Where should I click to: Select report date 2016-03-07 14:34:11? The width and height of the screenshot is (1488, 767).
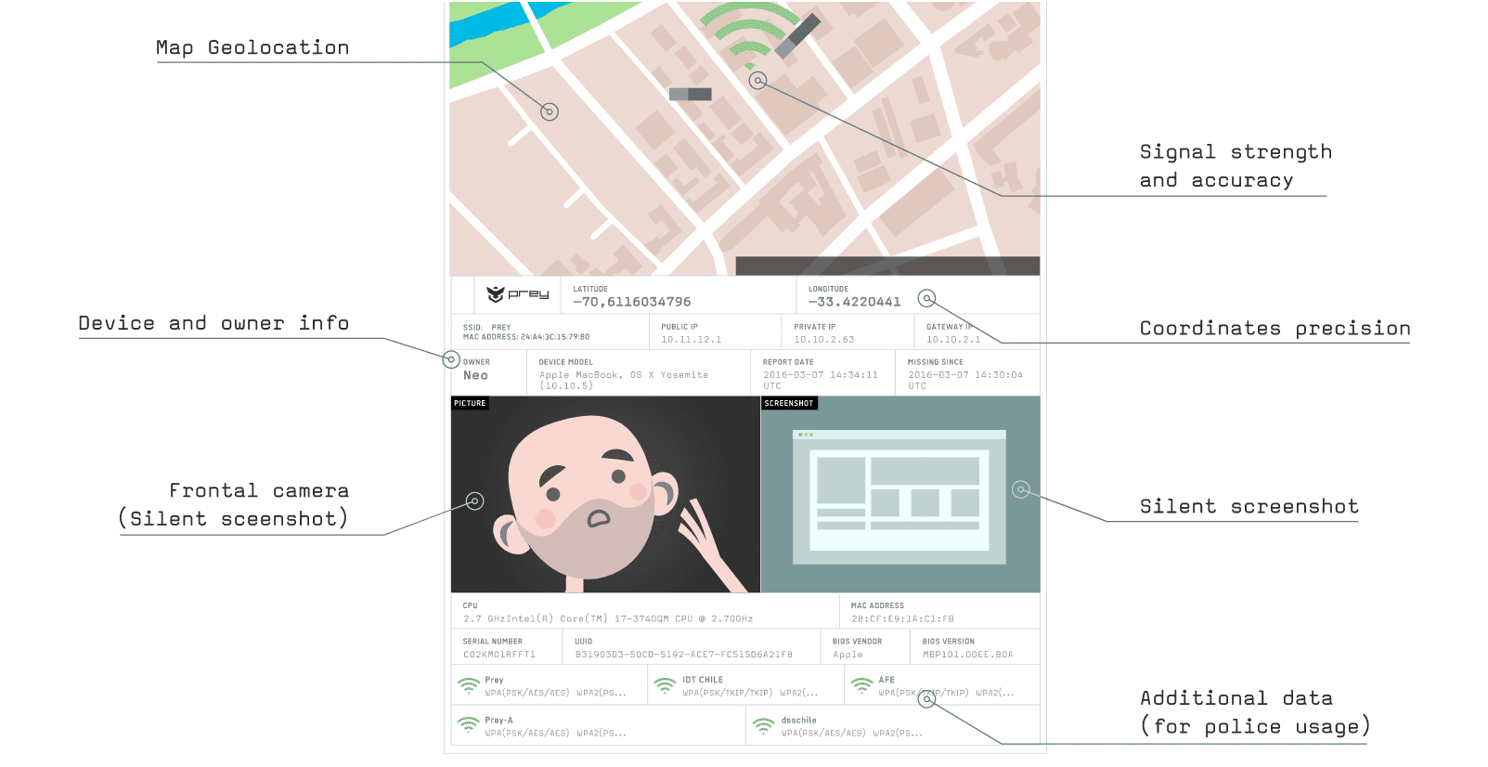click(x=821, y=375)
